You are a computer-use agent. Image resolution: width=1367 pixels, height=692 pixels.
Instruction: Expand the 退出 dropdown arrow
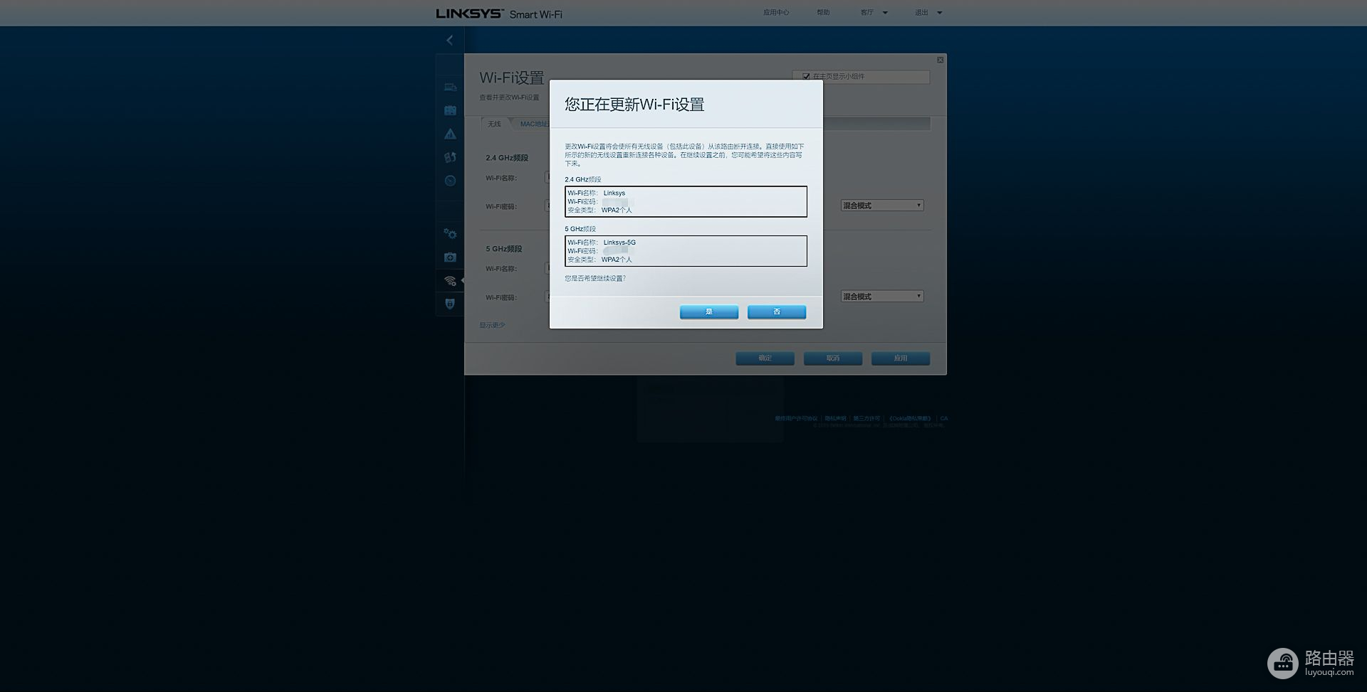pos(939,13)
